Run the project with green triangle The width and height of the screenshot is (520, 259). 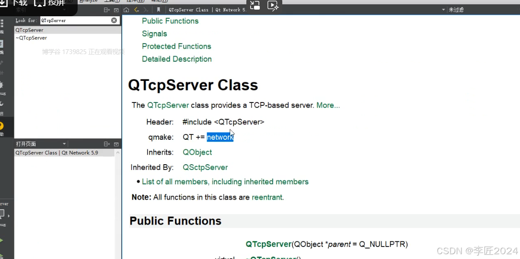pyautogui.click(x=1, y=240)
